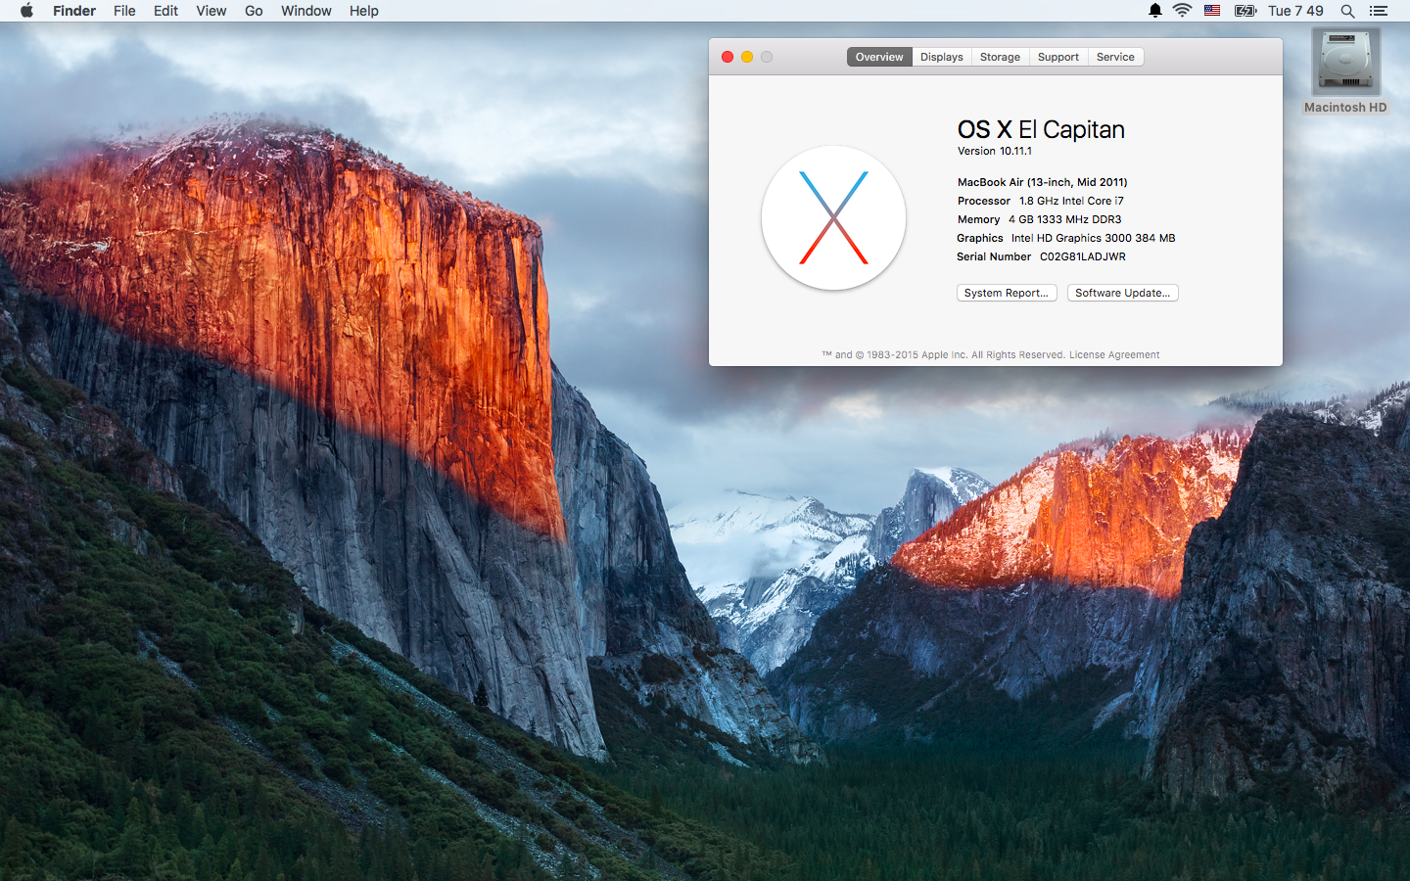Screen dimensions: 1410x881
Task: Open the notification list icon
Action: (x=1379, y=11)
